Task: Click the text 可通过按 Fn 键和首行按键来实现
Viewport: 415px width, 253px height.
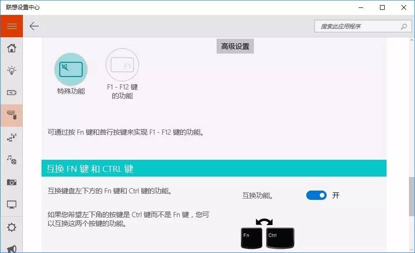Action: [x=98, y=132]
